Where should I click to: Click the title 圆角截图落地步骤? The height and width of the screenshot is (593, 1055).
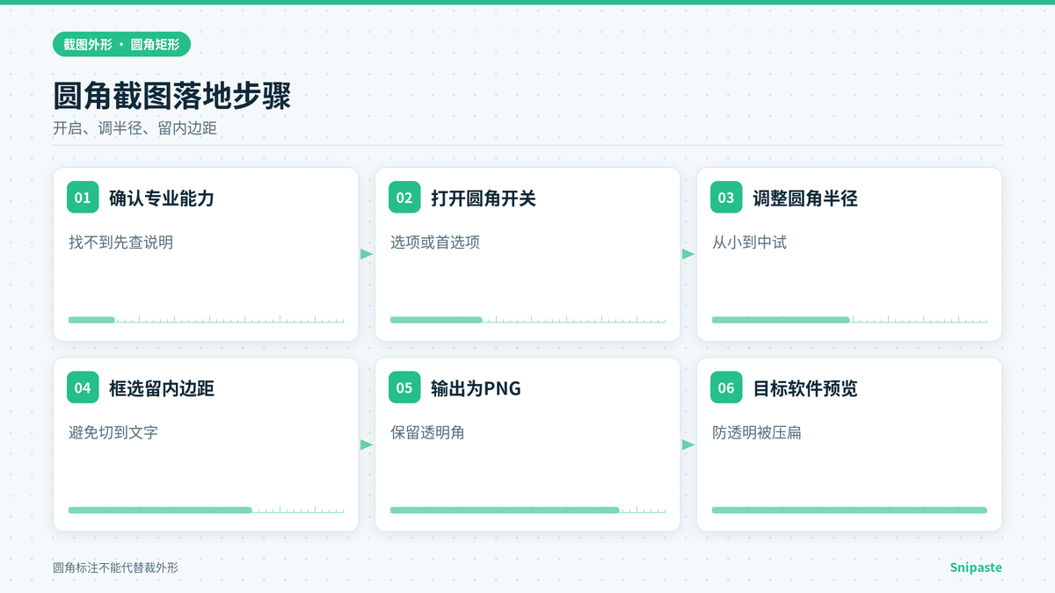click(171, 96)
